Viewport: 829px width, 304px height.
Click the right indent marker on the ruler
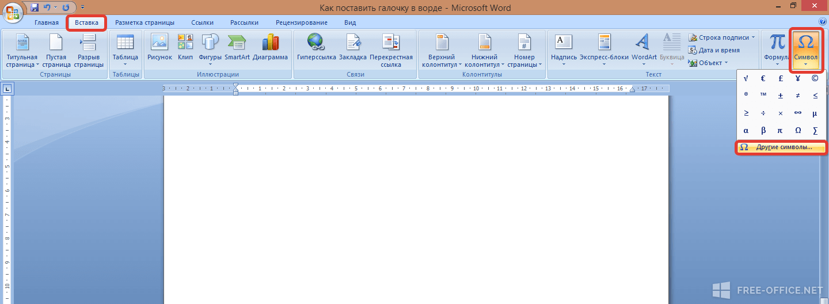click(x=632, y=90)
